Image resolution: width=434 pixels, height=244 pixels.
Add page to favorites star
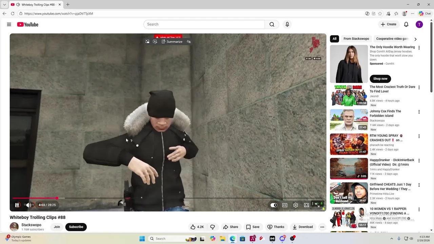[380, 14]
